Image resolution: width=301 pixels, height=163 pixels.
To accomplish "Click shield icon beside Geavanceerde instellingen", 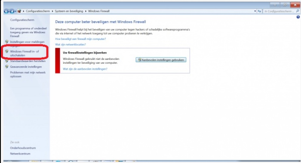I will [7, 67].
